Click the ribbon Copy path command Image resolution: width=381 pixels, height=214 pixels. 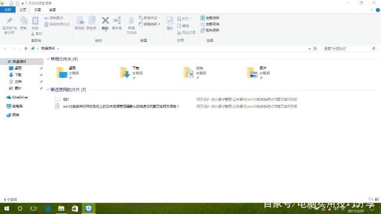[54, 18]
